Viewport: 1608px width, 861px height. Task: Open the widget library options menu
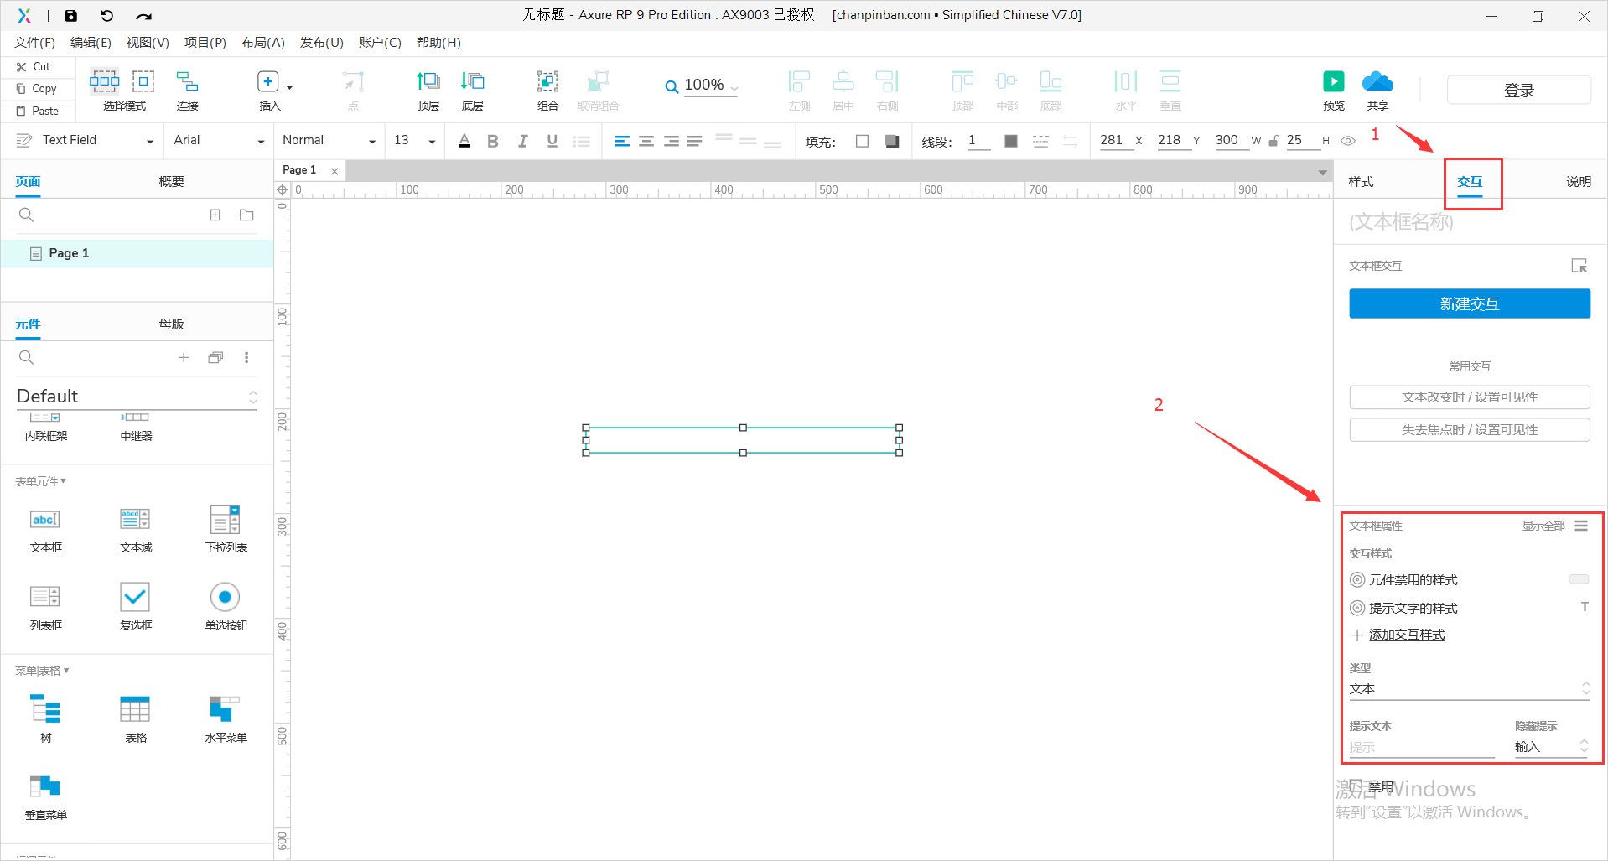[x=246, y=358]
